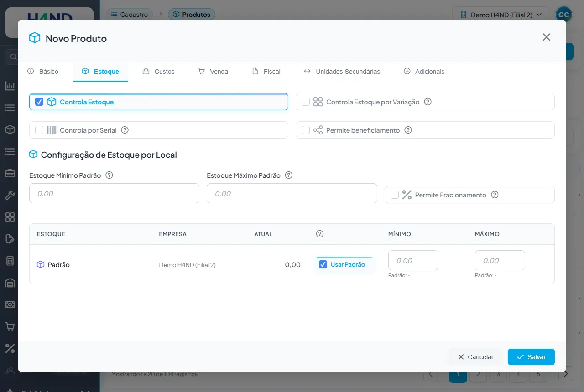Click the cube icon next to Padrão row
Viewport: 584px width, 392px height.
(x=41, y=264)
